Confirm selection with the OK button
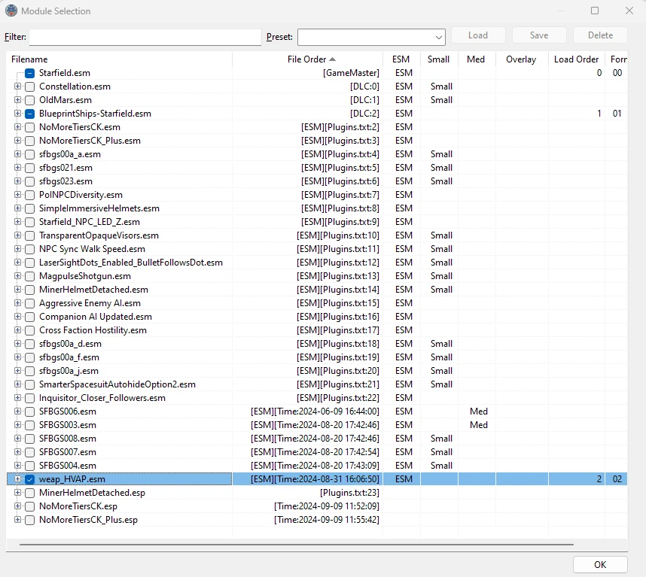This screenshot has width=646, height=577. point(600,565)
